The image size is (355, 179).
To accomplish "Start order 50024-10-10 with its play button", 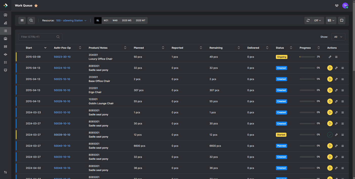I will click(x=330, y=68).
